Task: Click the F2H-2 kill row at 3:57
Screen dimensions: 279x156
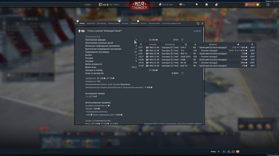Action: (x=197, y=47)
